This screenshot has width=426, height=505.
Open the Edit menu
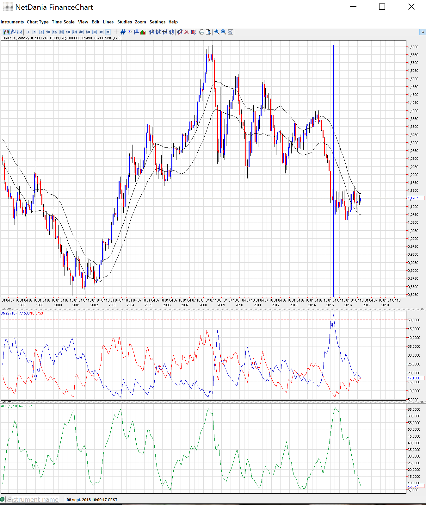tap(96, 22)
